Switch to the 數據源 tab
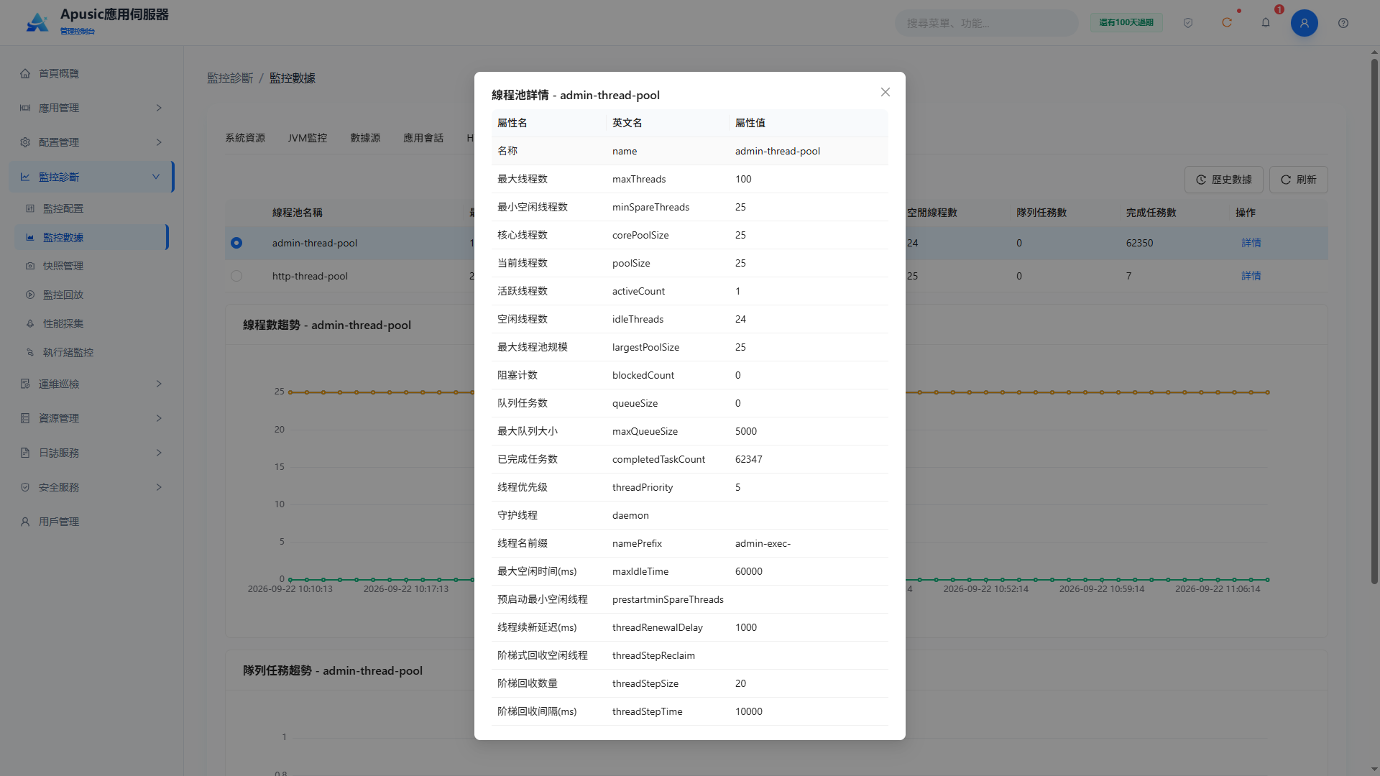Image resolution: width=1380 pixels, height=776 pixels. click(x=365, y=138)
